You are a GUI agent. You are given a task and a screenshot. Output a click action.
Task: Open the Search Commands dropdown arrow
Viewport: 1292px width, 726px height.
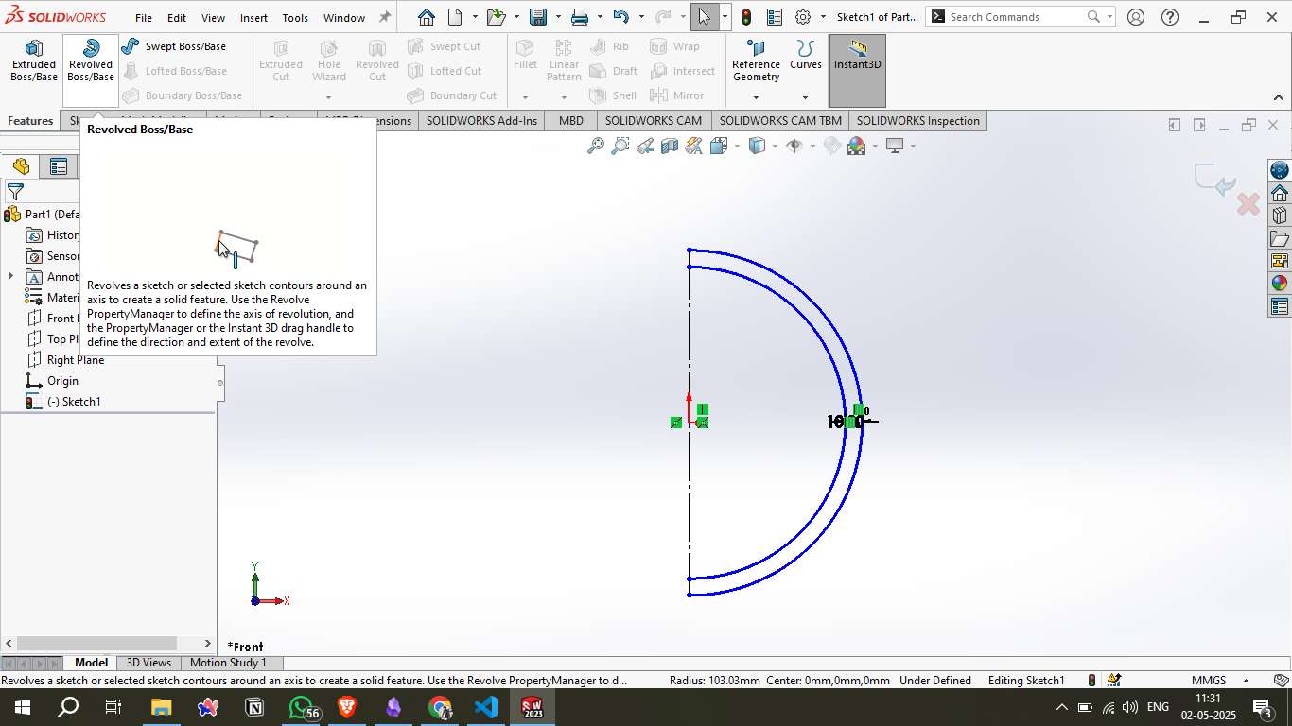(x=1109, y=17)
